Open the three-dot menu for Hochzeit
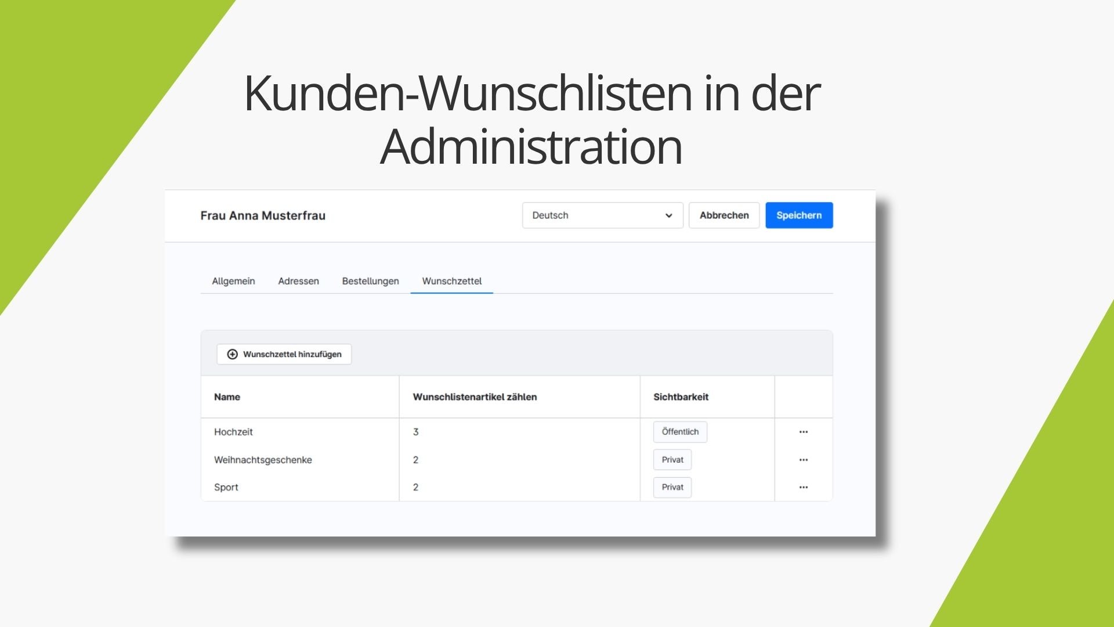 (804, 432)
